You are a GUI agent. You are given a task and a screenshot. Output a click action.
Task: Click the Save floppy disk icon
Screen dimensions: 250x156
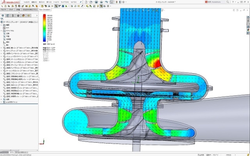96,2
